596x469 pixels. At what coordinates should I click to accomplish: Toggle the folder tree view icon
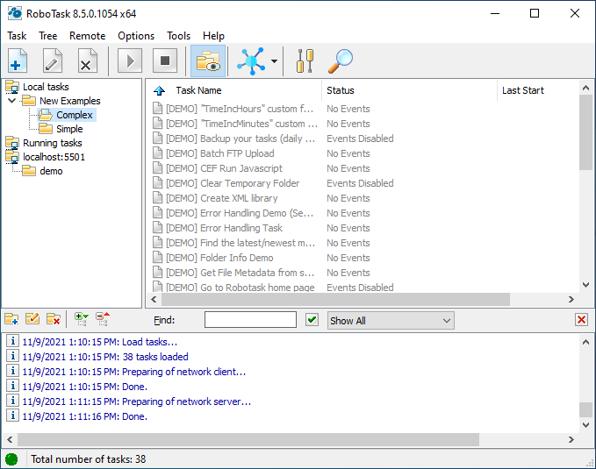(x=208, y=60)
